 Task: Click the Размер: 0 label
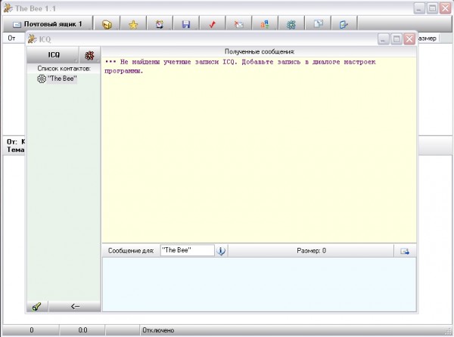311,251
